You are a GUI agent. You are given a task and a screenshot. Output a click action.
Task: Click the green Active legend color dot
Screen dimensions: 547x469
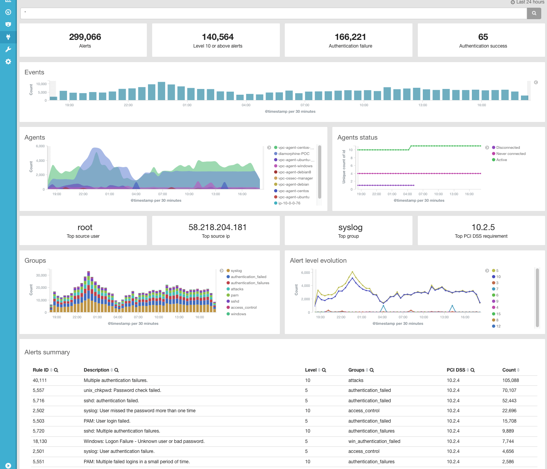coord(494,160)
